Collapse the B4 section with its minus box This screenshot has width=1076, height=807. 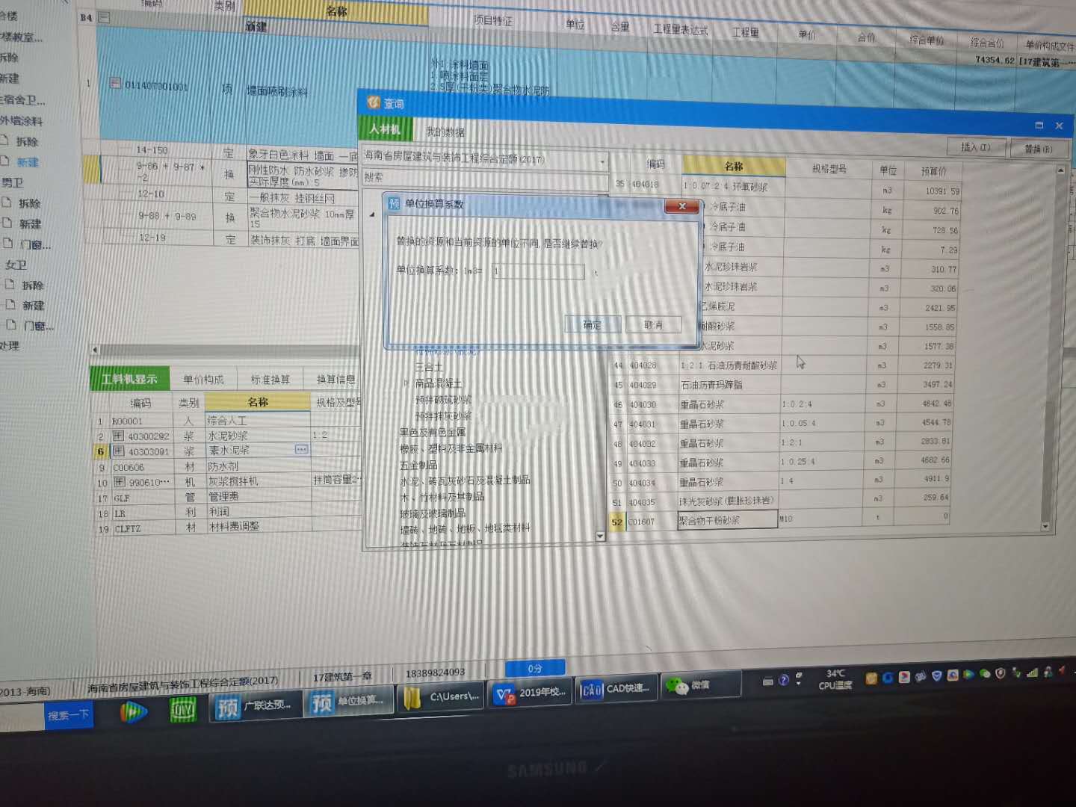[x=104, y=16]
